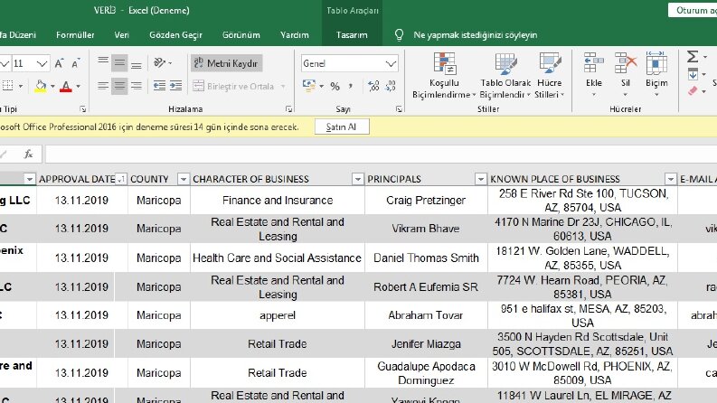Apply the yellow fill color bucket
This screenshot has height=403, width=717.
pos(41,86)
